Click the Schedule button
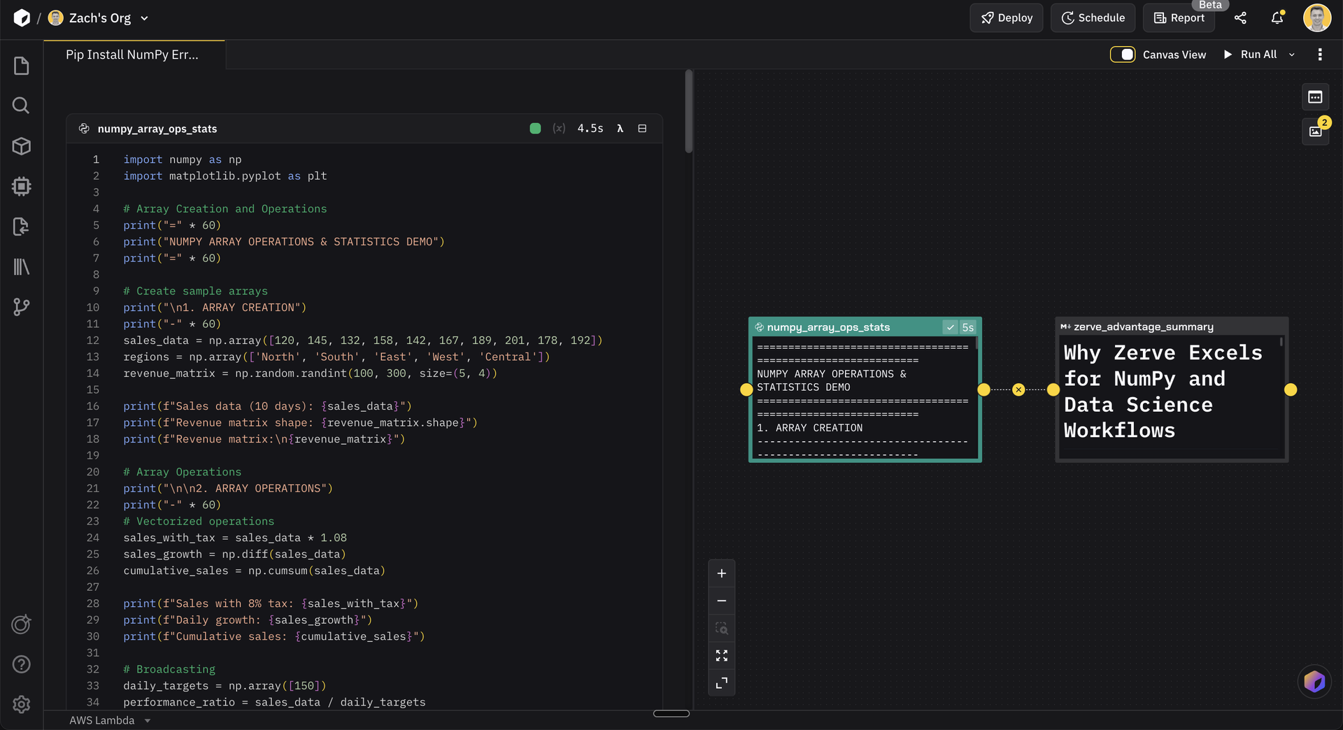The image size is (1343, 730). coord(1093,18)
